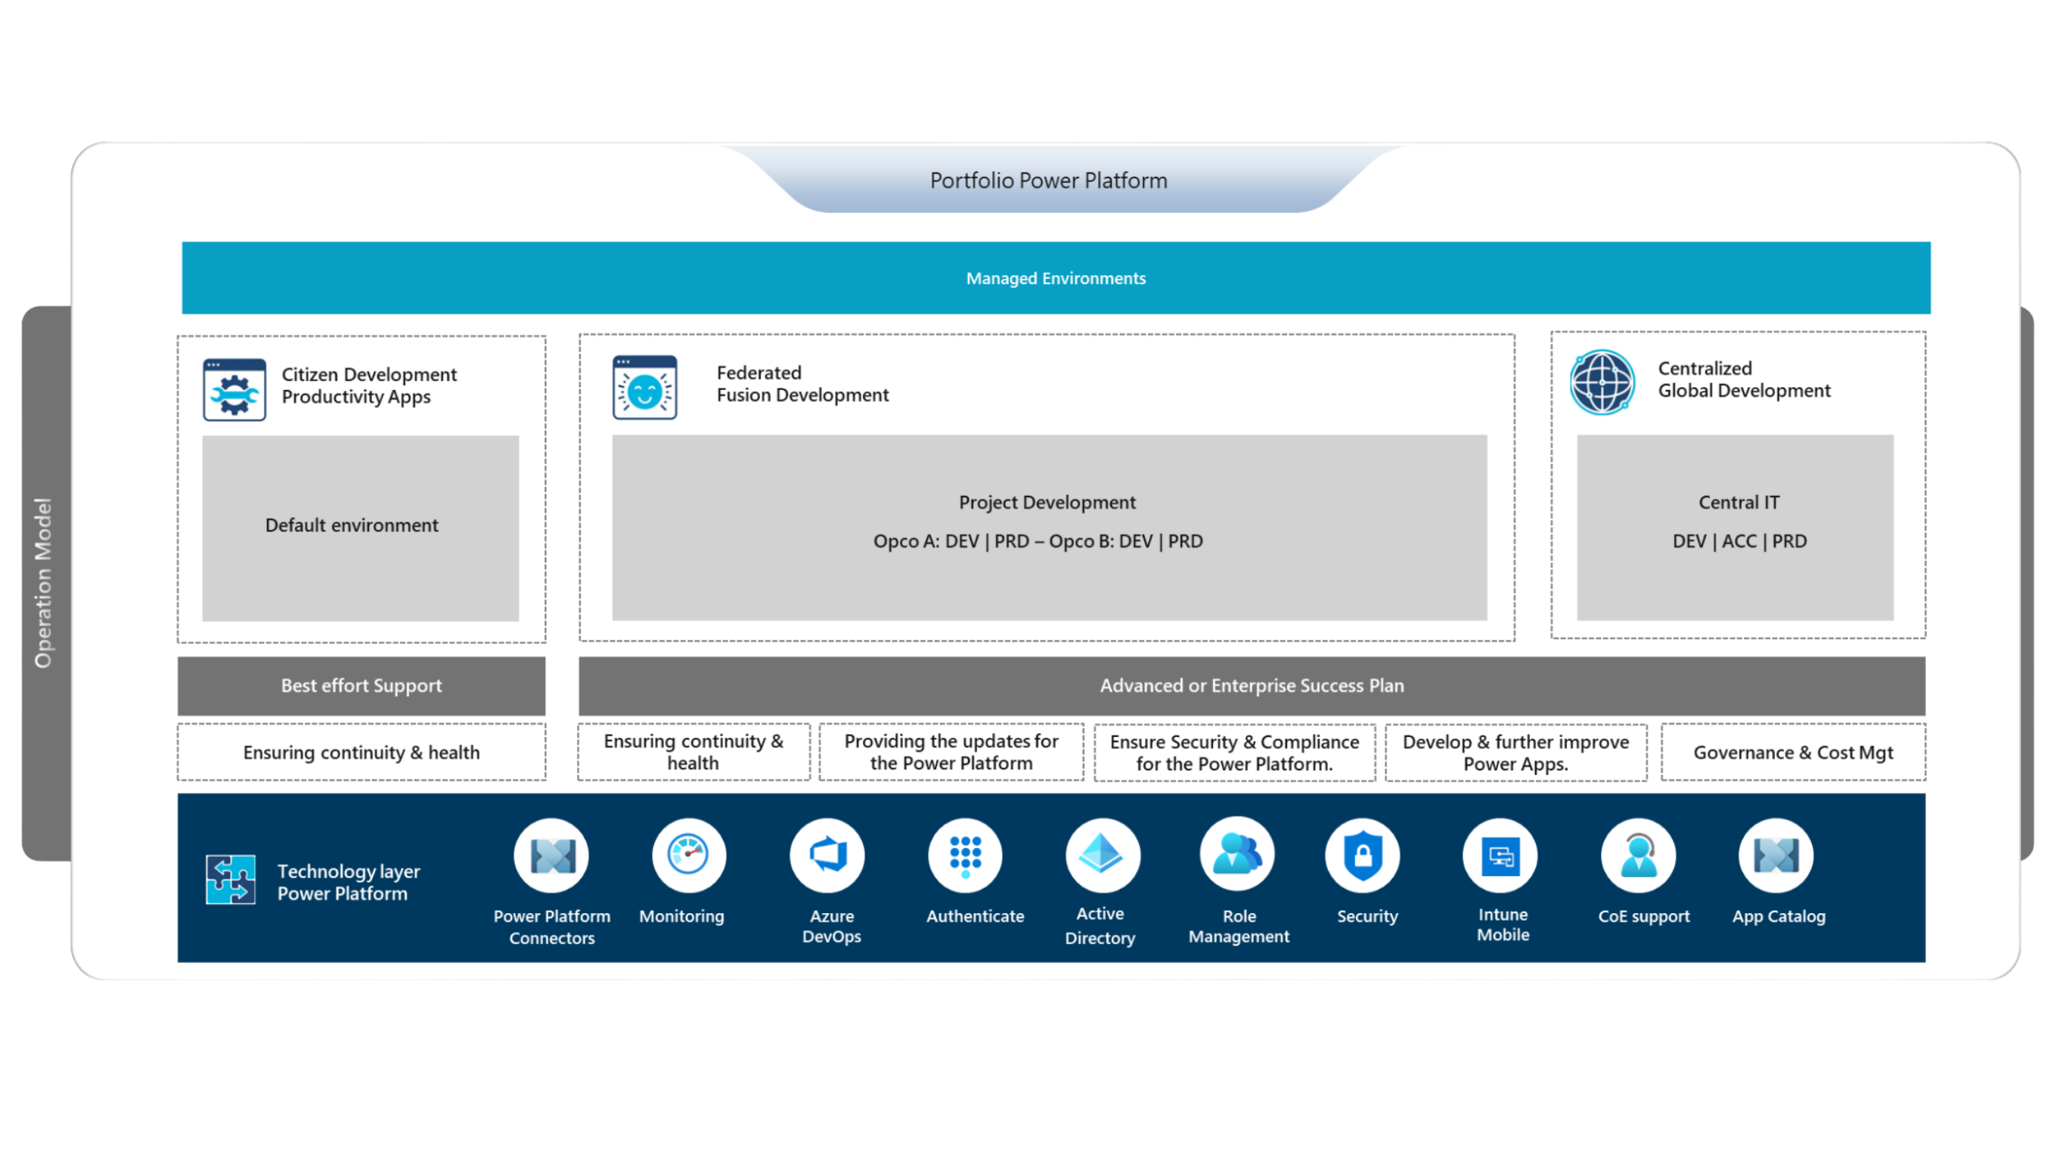Open the Active Directory icon
Viewport: 2066px width, 1161px height.
pyautogui.click(x=1101, y=855)
